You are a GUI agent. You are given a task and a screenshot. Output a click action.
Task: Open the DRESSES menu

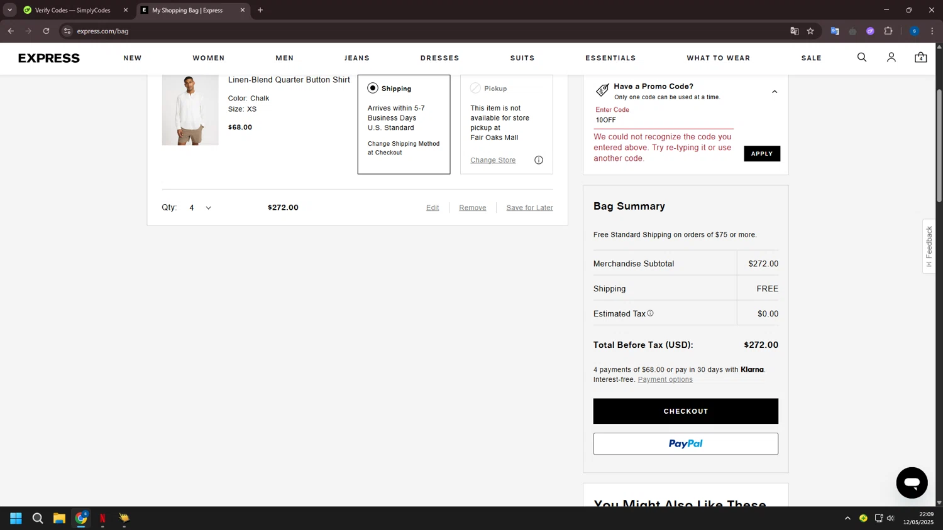(x=440, y=58)
